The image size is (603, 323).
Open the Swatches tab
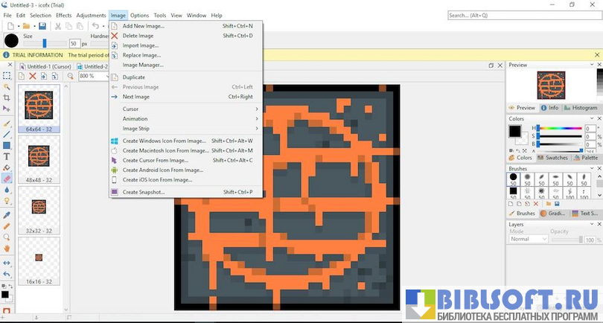552,158
